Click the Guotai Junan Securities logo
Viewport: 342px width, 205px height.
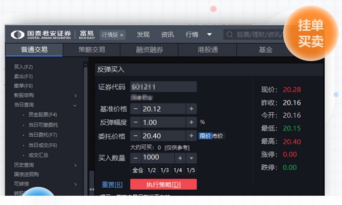click(41, 35)
